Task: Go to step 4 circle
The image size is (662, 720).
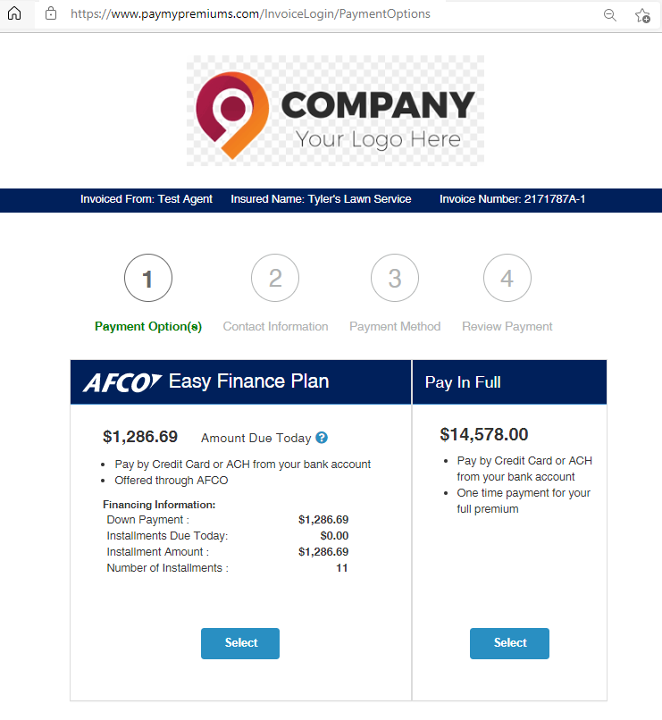Action: pos(507,279)
